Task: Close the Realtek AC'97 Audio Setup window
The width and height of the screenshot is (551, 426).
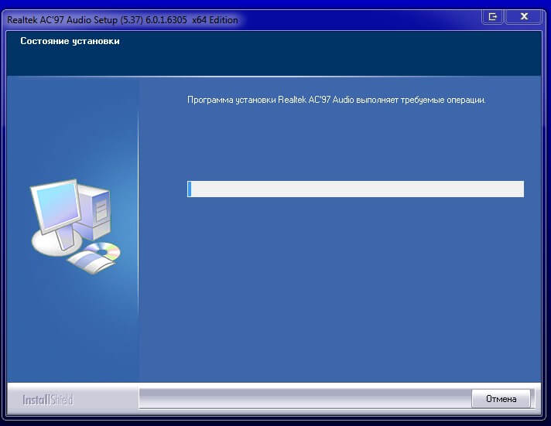Action: pos(524,16)
